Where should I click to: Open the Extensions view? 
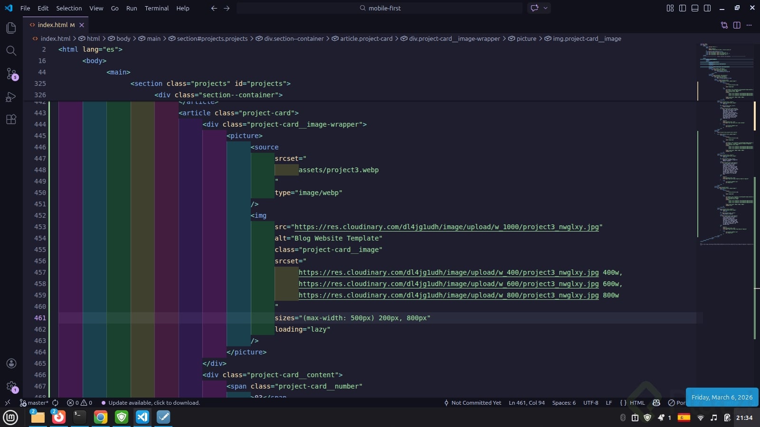coord(11,120)
